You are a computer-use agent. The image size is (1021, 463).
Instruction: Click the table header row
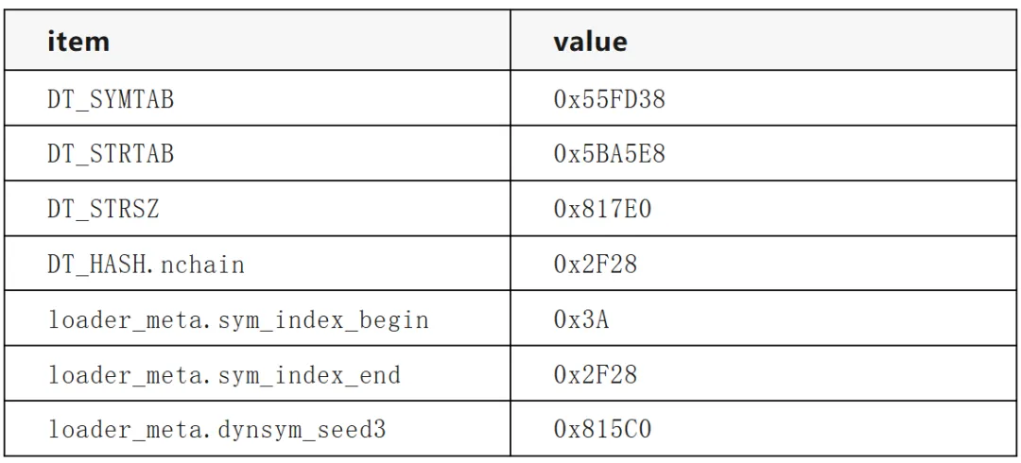pos(511,41)
